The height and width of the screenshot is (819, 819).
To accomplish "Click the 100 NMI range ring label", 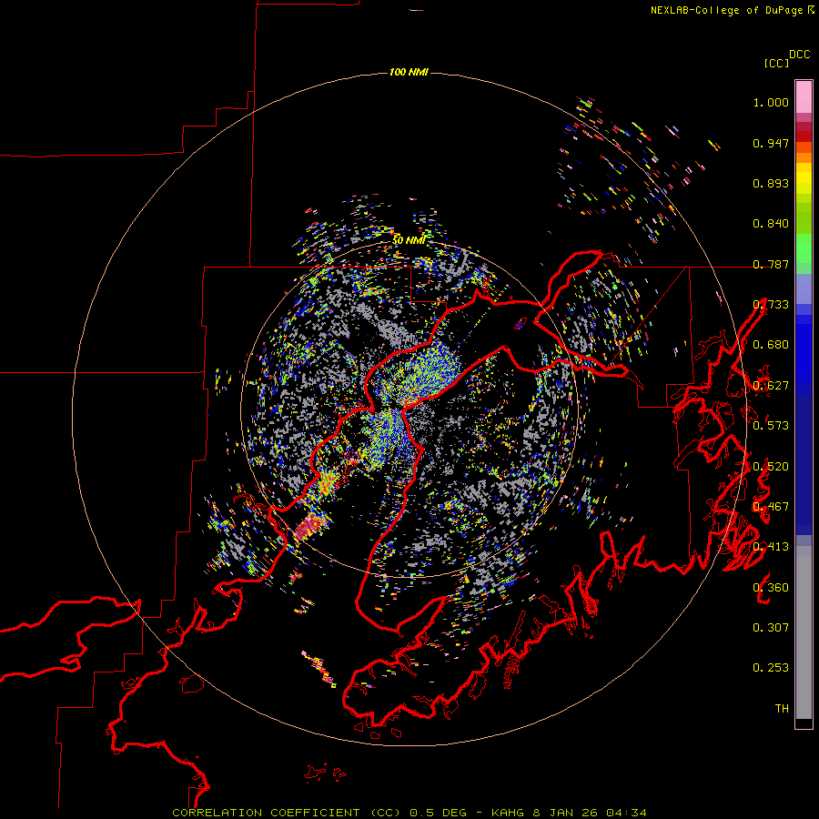I will pos(409,72).
